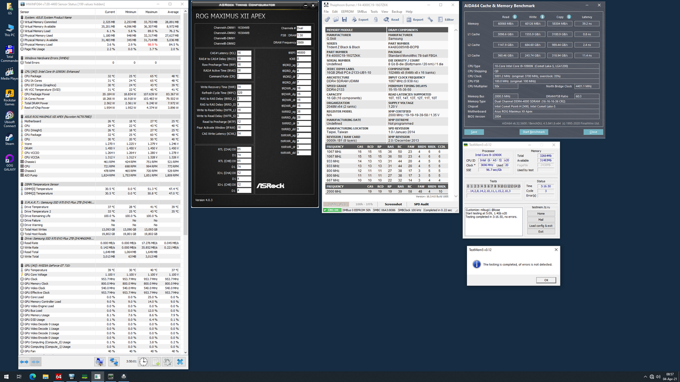This screenshot has height=382, width=680.
Task: Click CAS# Latency (tCL) field in Timing Configurator
Action: click(244, 53)
